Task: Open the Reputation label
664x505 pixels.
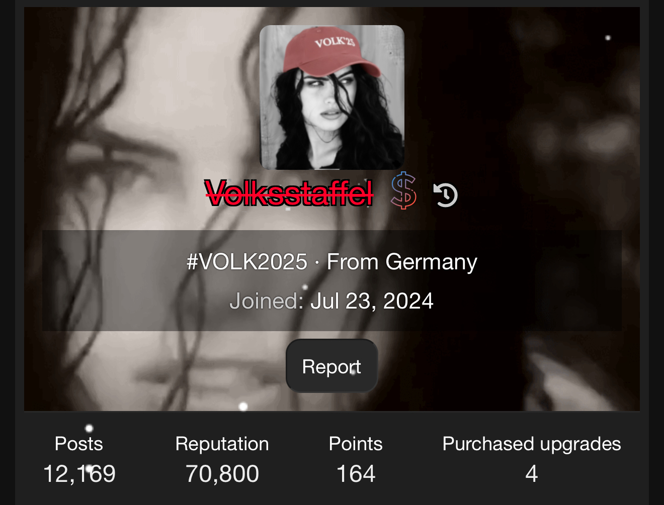Action: pos(222,444)
